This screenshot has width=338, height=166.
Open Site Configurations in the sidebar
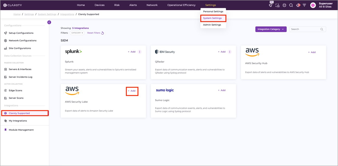pos(20,48)
